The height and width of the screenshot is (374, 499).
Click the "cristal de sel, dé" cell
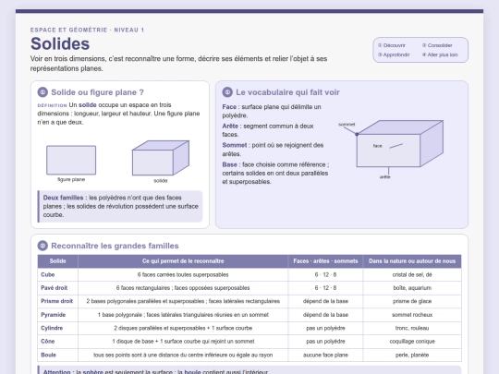[x=412, y=274]
